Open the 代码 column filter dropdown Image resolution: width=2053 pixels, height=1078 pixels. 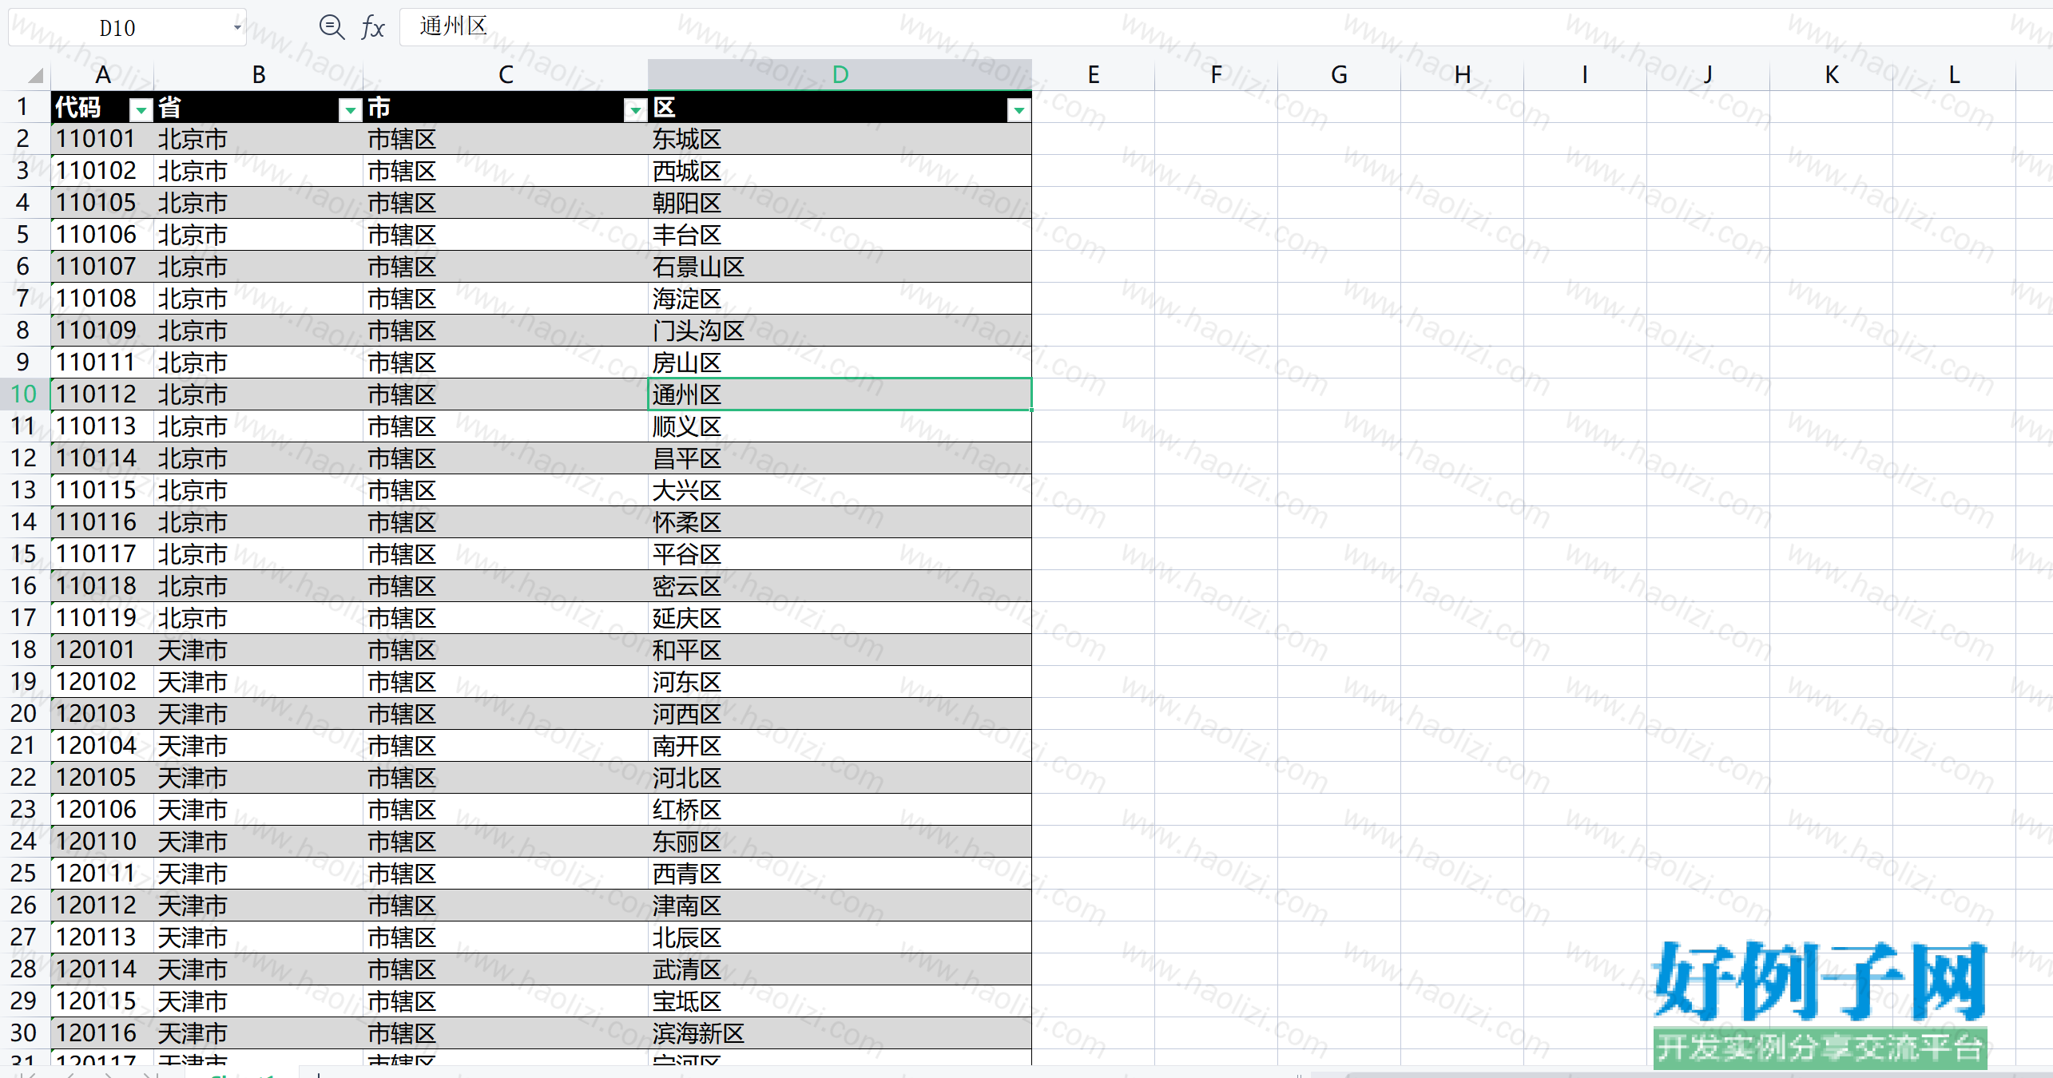pyautogui.click(x=141, y=109)
